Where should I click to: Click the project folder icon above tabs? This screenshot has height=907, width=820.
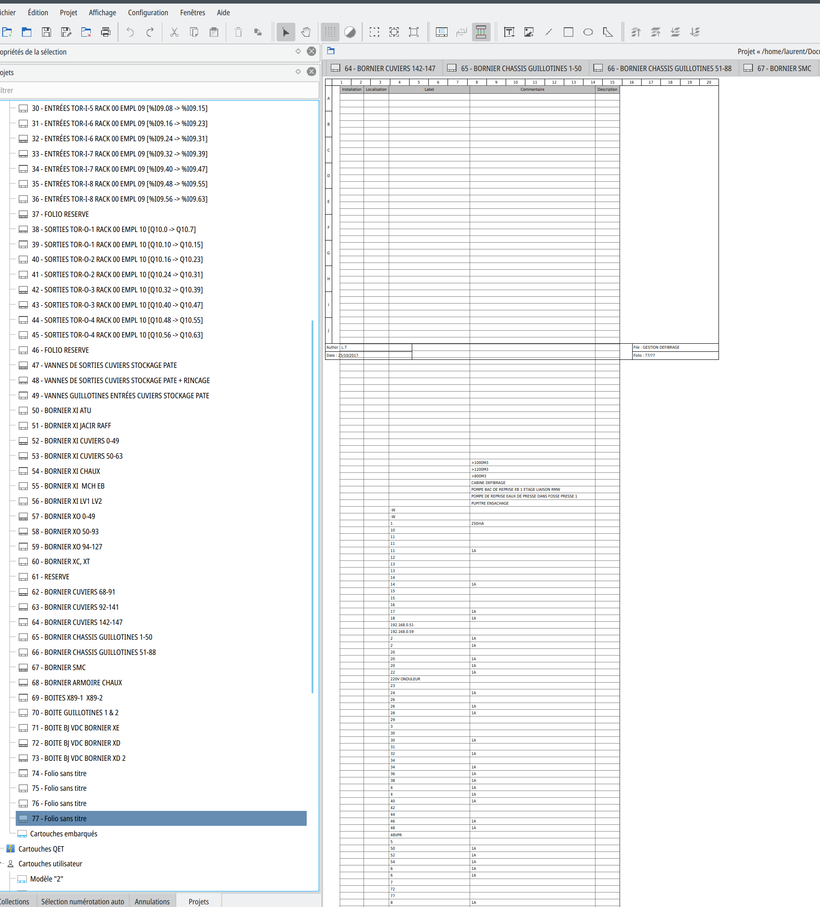click(331, 51)
